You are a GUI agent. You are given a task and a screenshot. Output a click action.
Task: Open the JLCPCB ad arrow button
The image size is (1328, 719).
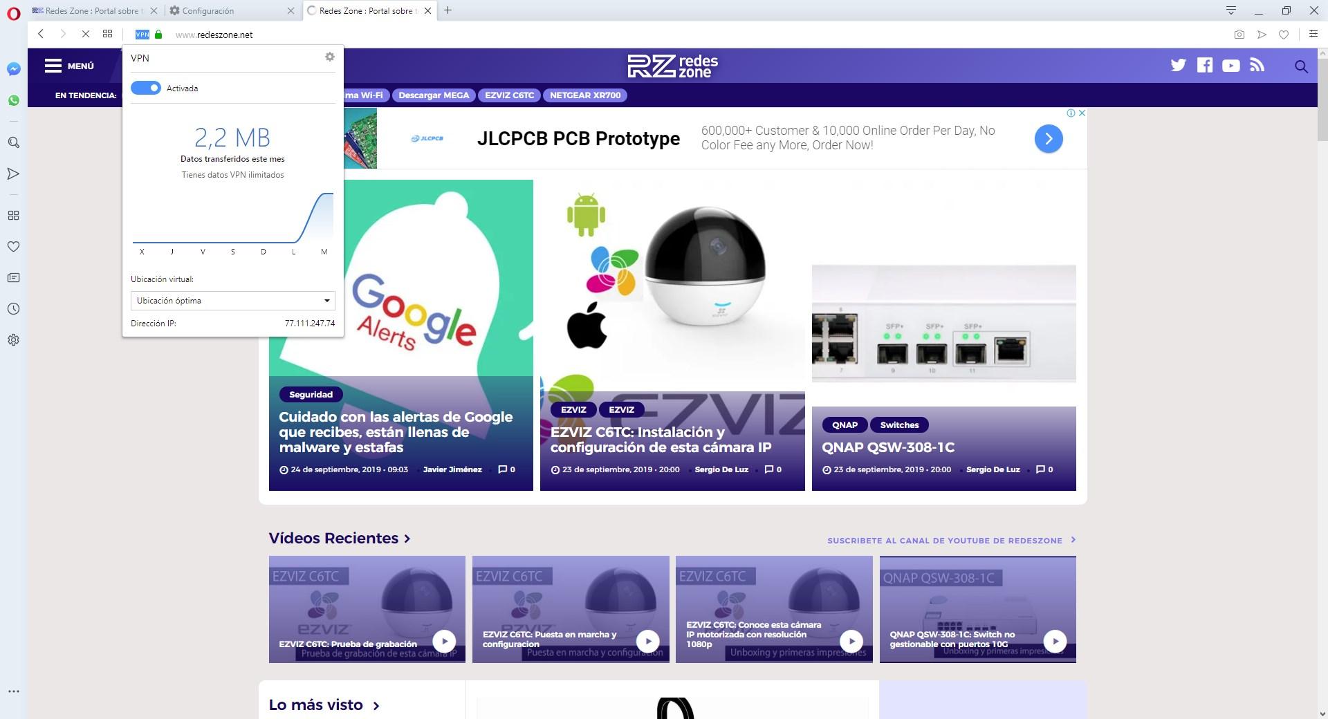[1049, 139]
